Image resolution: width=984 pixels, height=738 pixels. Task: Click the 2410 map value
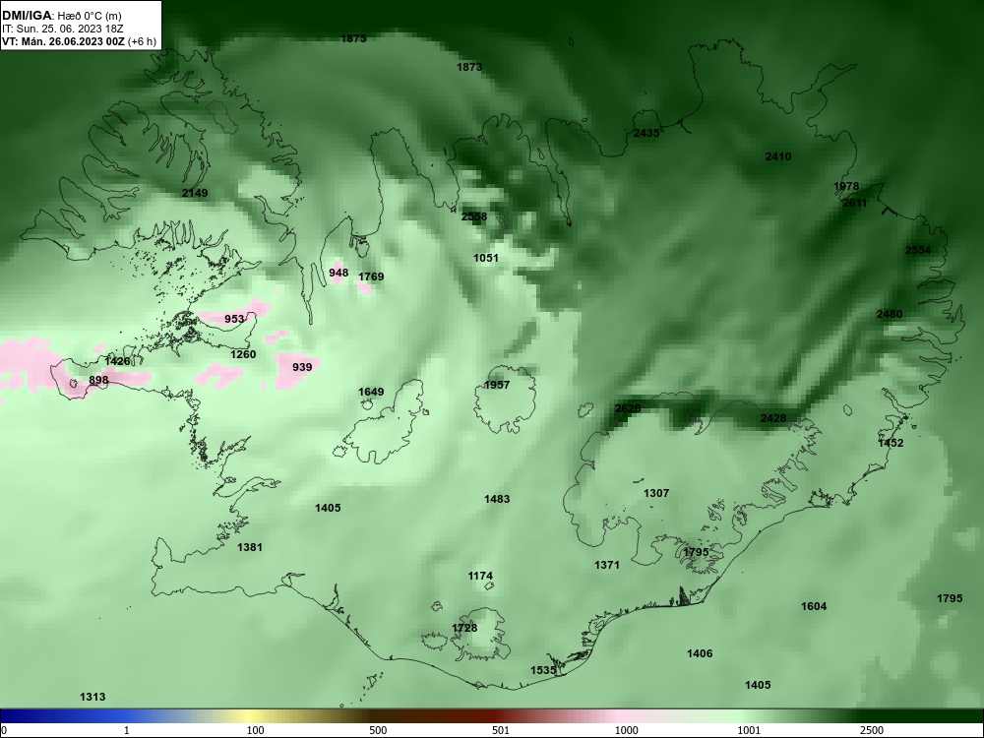[778, 156]
